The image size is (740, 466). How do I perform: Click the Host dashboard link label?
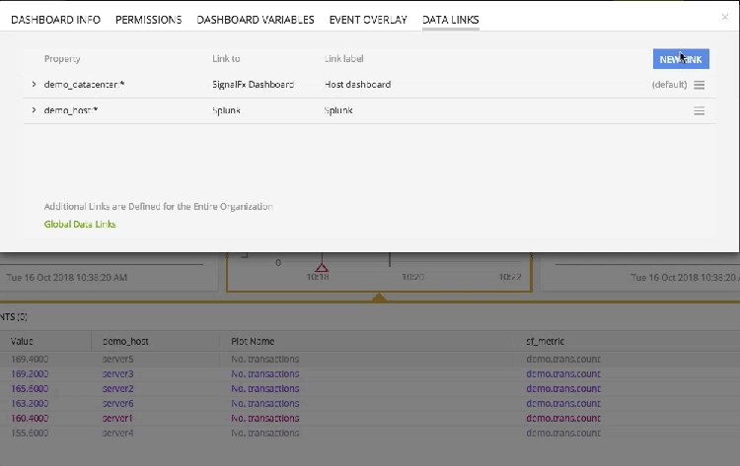[x=357, y=85]
